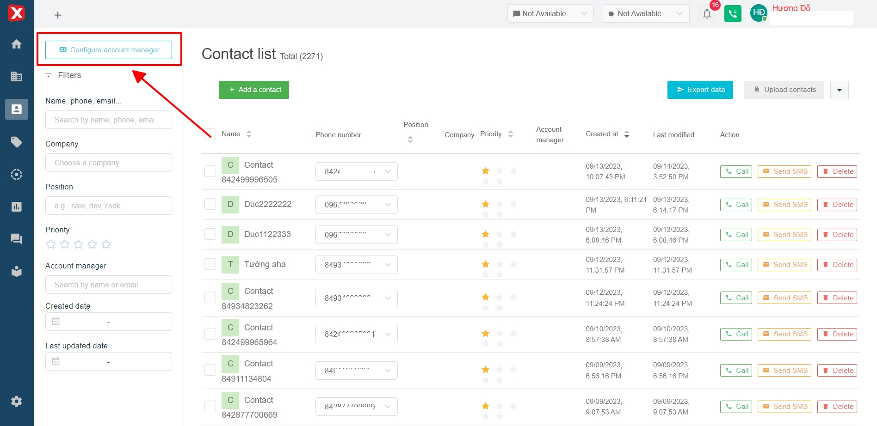Open the settings gear in sidebar
877x426 pixels.
[x=17, y=401]
